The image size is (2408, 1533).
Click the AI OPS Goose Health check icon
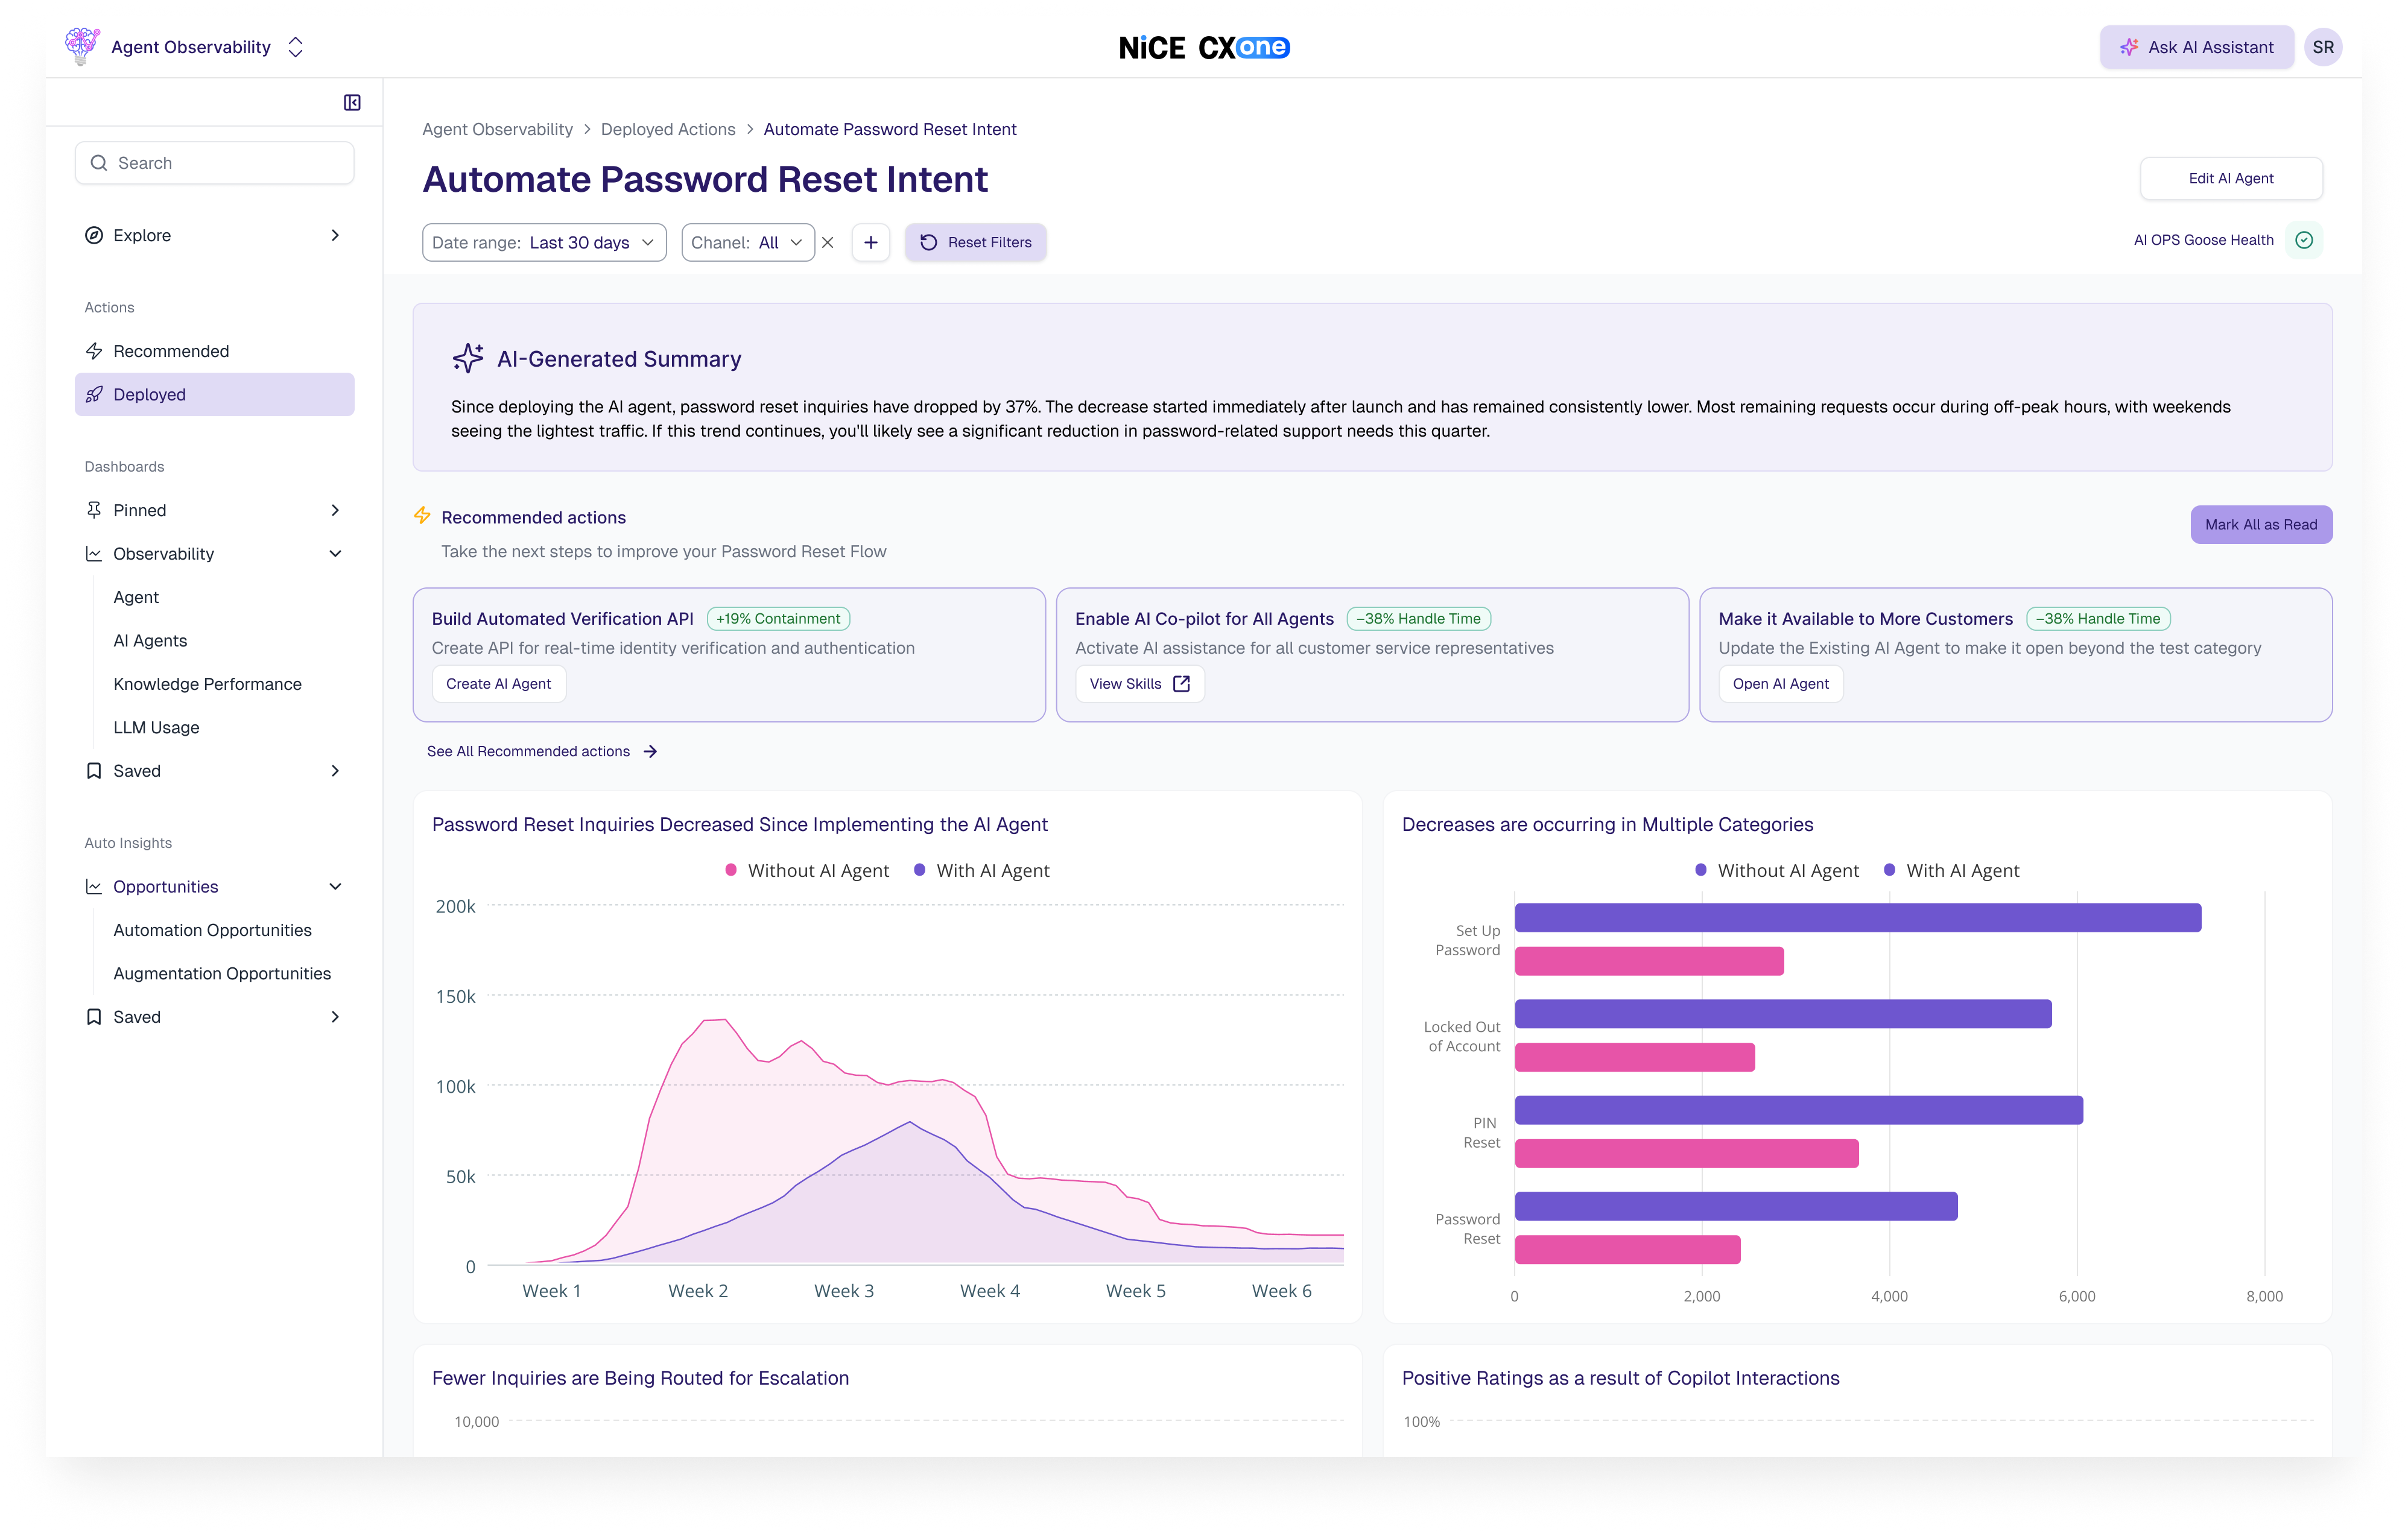(2304, 240)
